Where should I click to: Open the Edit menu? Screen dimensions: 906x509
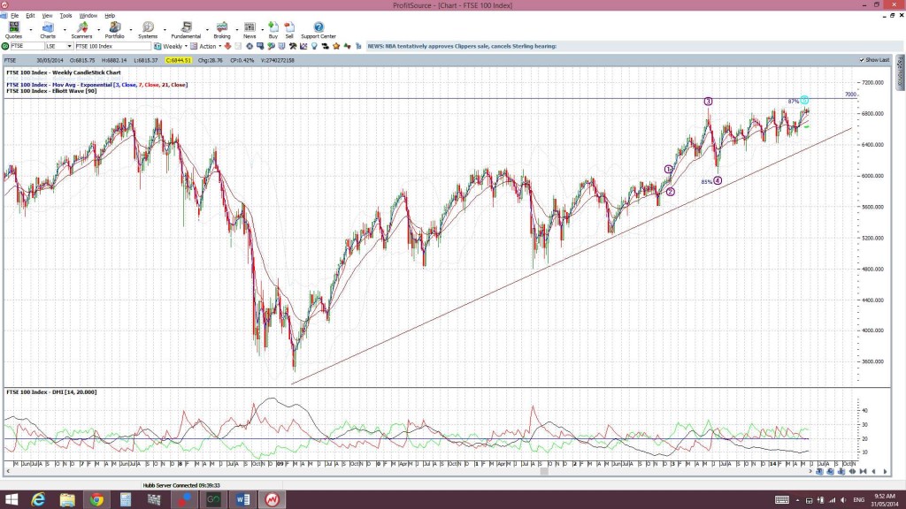[30, 16]
